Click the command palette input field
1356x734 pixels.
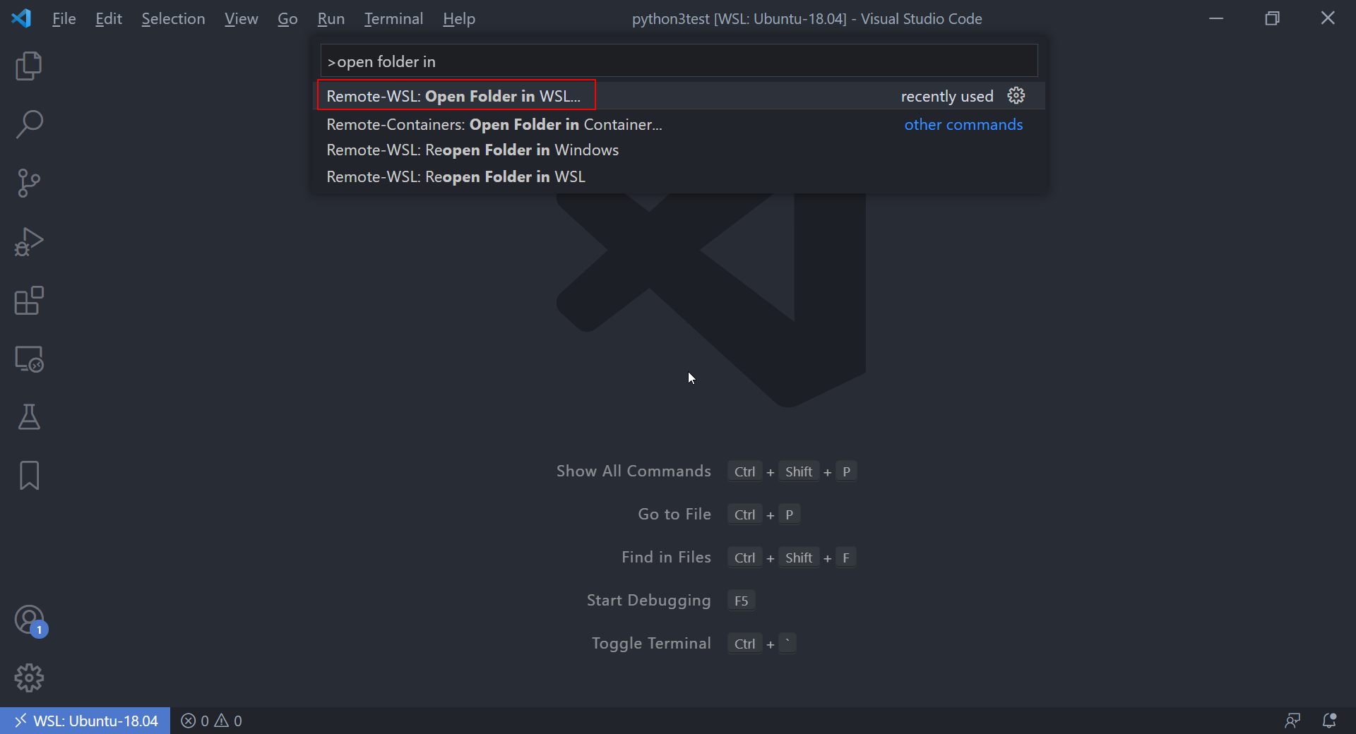point(678,61)
